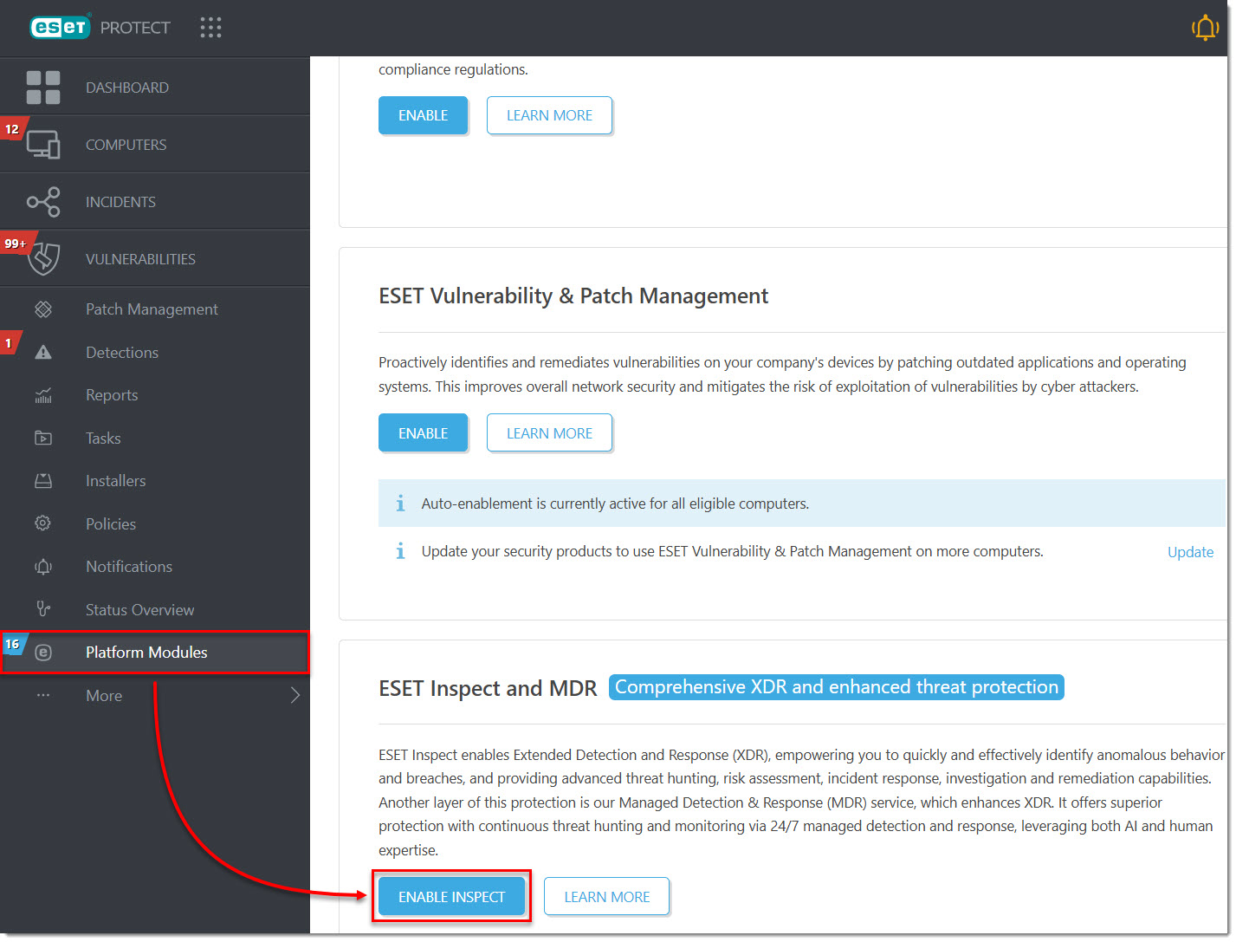1236x942 pixels.
Task: Click info icon beside Auto-enablement message
Action: 400,503
